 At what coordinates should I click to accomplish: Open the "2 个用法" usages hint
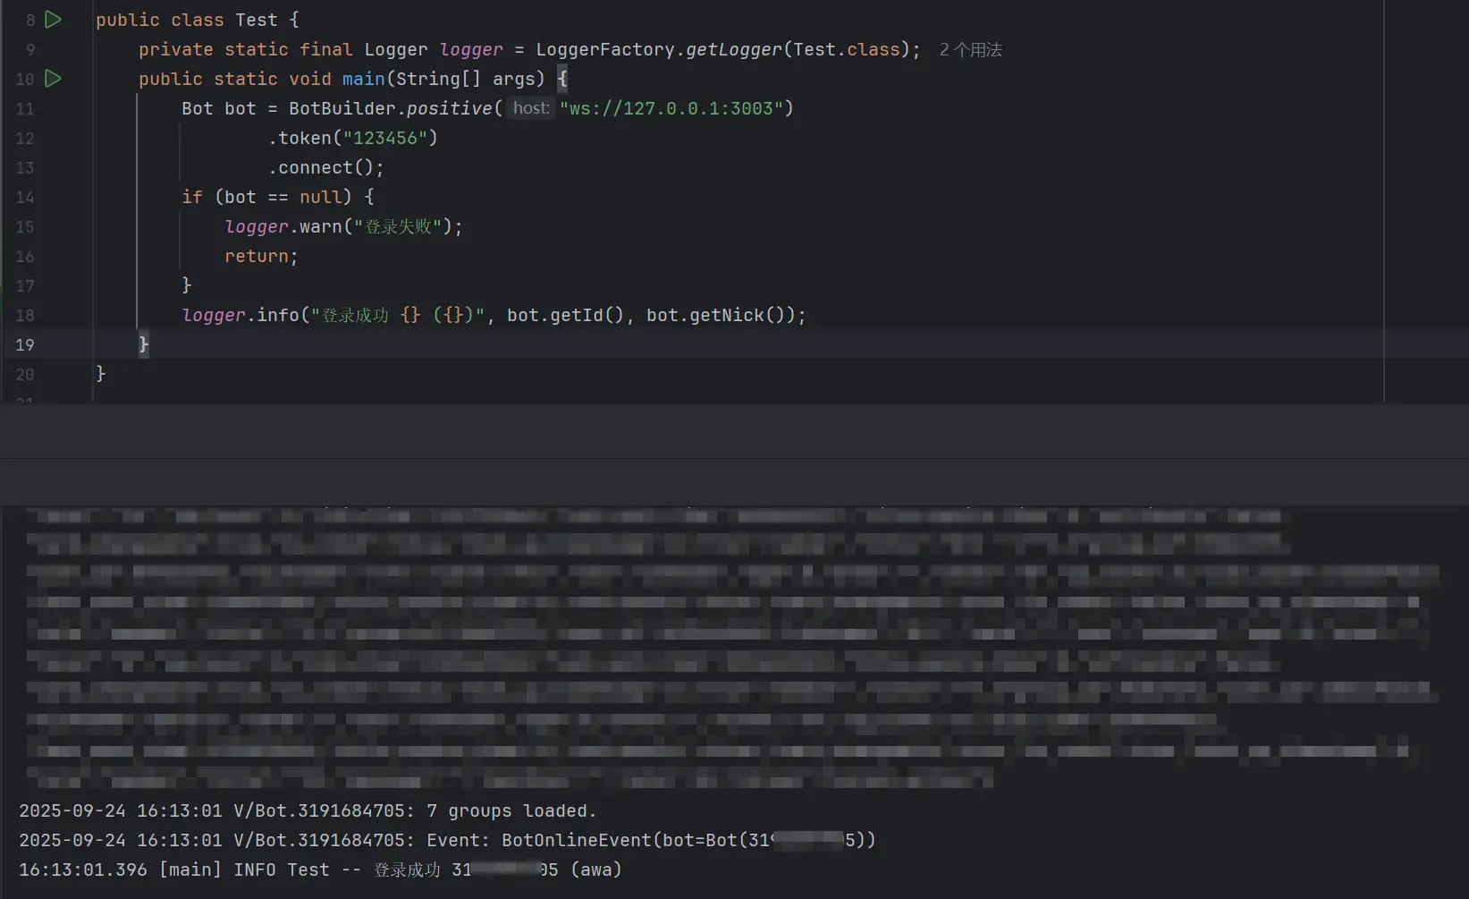tap(970, 50)
